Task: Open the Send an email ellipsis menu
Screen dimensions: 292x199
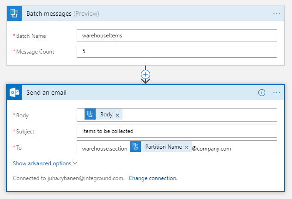Action: pos(277,93)
